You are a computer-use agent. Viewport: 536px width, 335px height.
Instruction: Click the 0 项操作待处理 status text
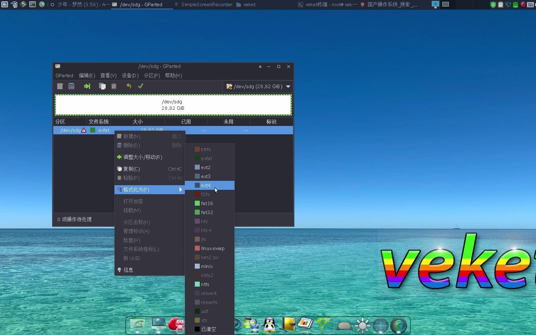tap(74, 220)
